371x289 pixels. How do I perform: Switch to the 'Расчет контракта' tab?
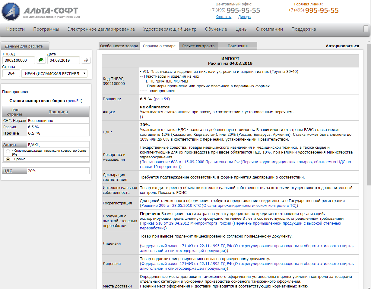click(198, 46)
